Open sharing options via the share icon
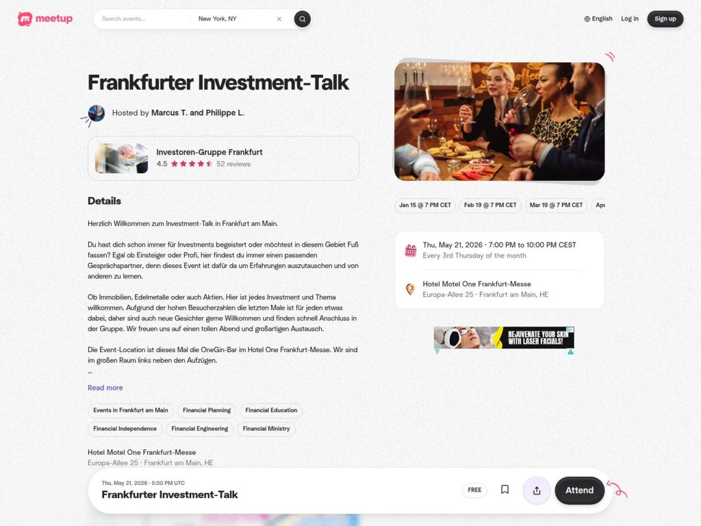 point(537,490)
